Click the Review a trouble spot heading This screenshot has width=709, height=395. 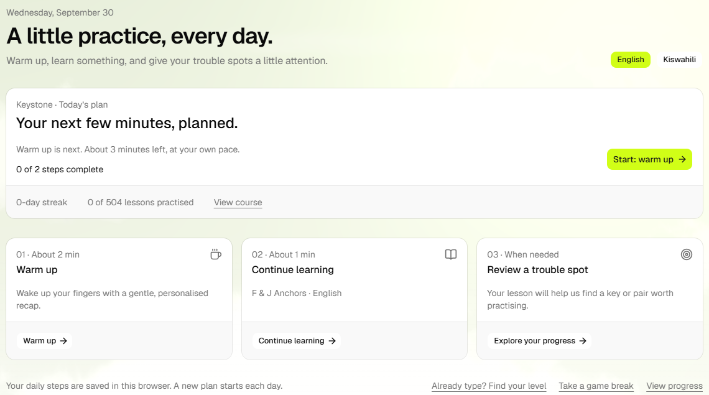[x=537, y=270]
